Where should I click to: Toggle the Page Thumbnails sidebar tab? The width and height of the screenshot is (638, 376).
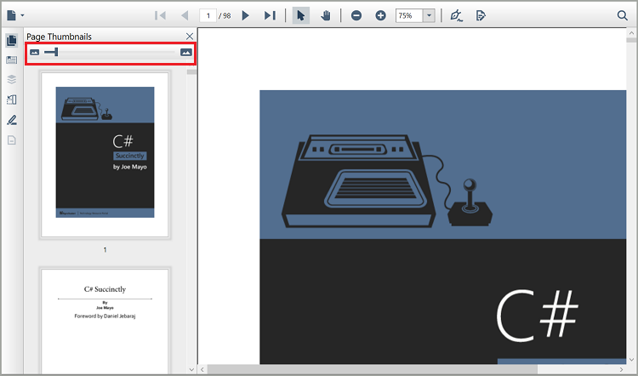tap(12, 41)
